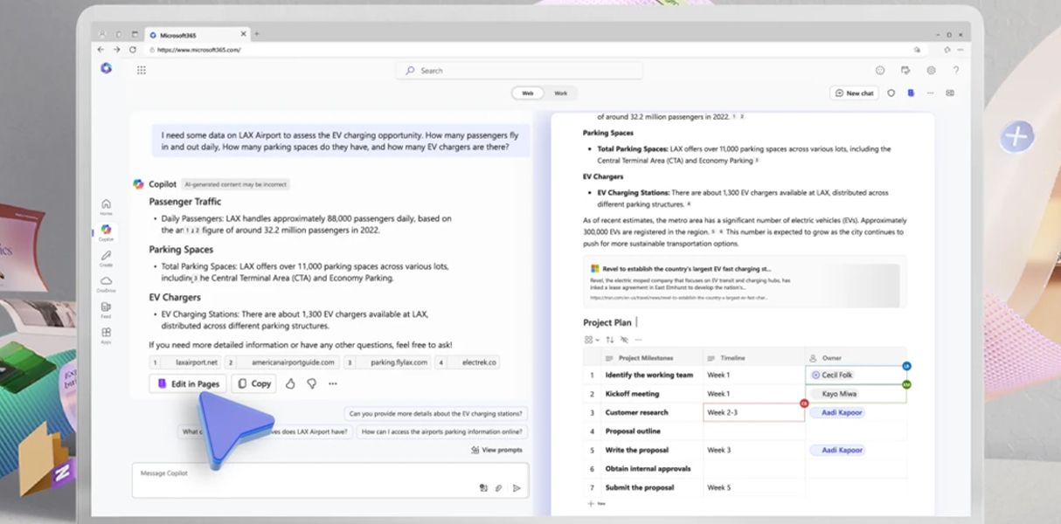Open the ellipsis menu next to Pages icon
Screen dimensions: 1061x524
click(930, 93)
